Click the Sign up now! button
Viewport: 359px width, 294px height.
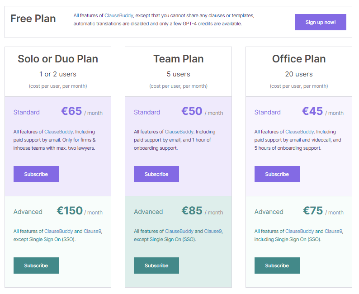click(320, 22)
